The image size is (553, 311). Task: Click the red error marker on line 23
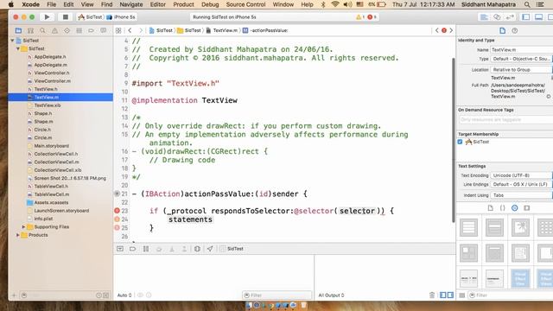(x=118, y=211)
